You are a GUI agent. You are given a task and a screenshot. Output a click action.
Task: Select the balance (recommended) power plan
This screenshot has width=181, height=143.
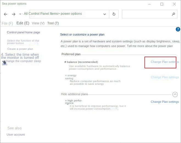(x=65, y=62)
